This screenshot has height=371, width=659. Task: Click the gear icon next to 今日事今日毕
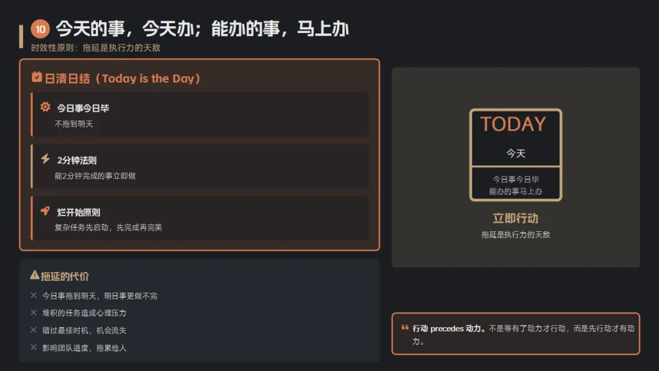45,107
